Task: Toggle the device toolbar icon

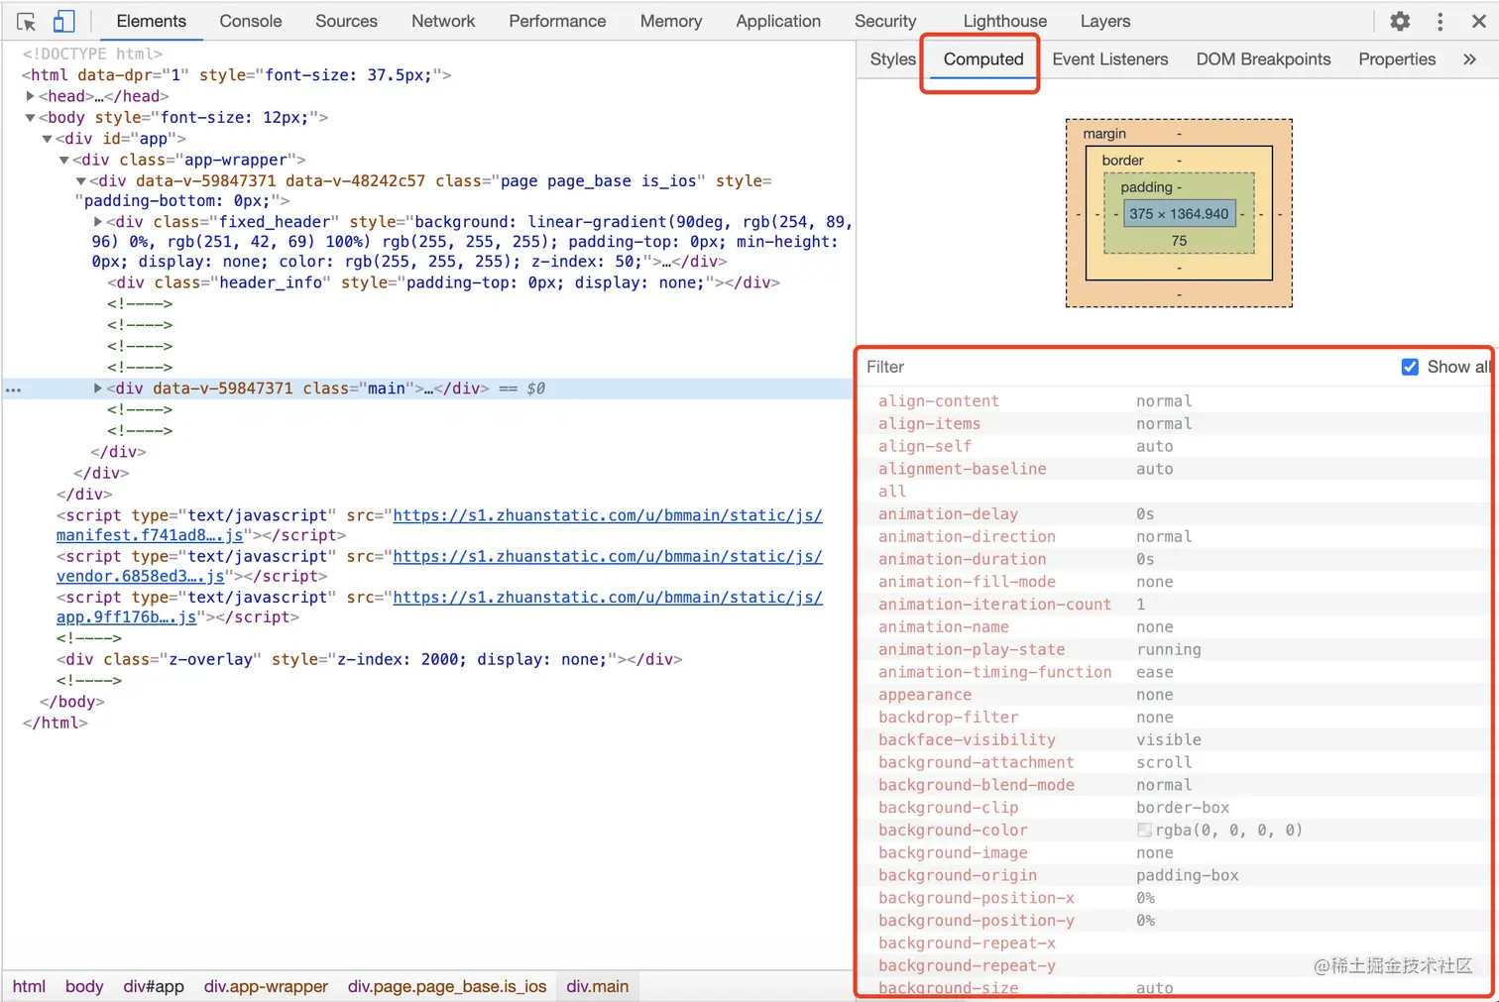Action: click(63, 21)
